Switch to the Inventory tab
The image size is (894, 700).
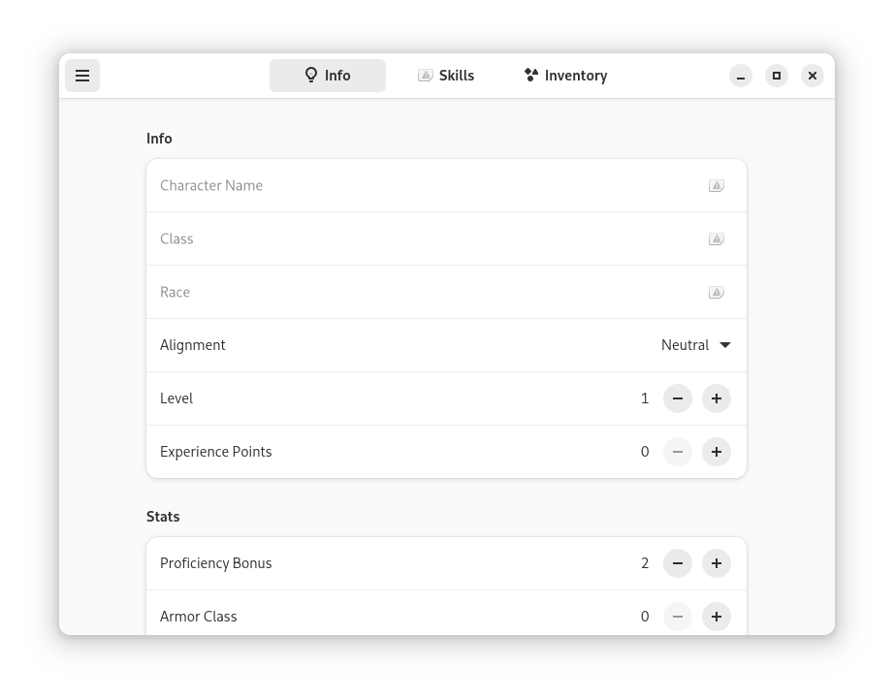pos(565,76)
